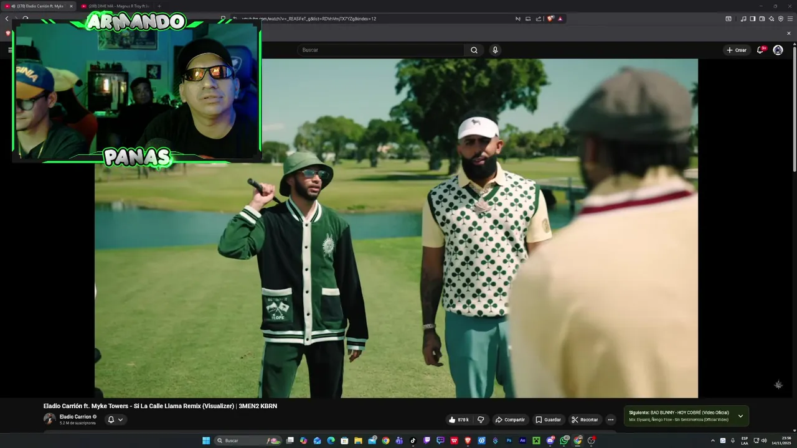The image size is (797, 448).
Task: Open File Explorer from the taskbar
Action: click(x=358, y=441)
